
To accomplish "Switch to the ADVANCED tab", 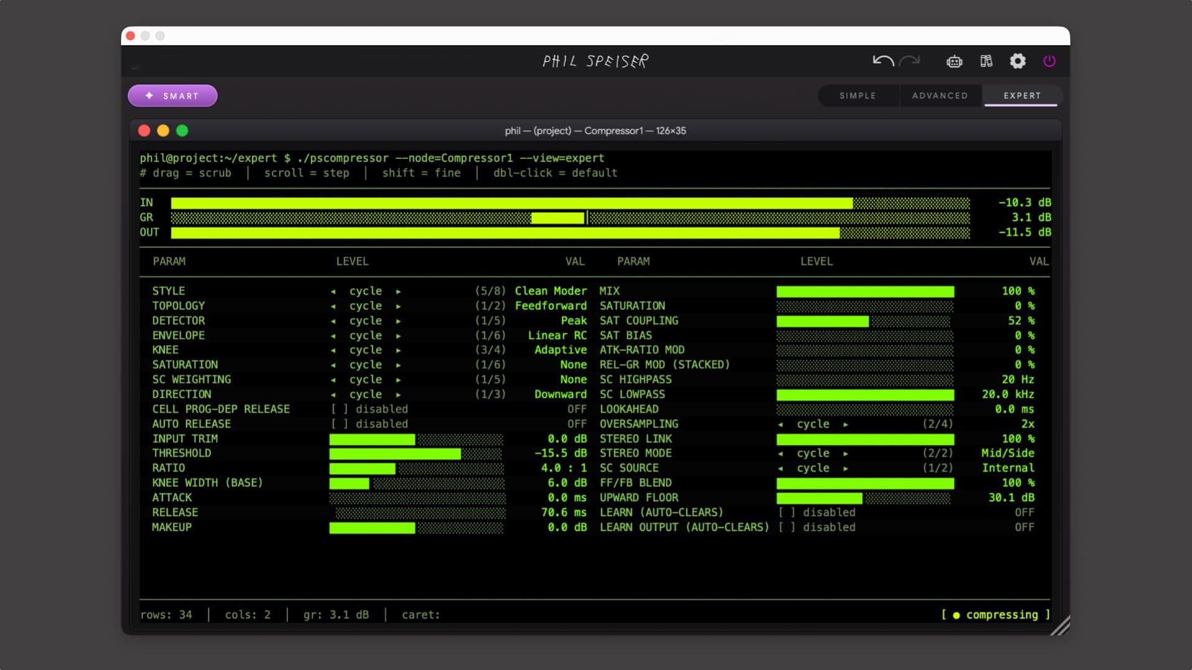I will pos(940,96).
